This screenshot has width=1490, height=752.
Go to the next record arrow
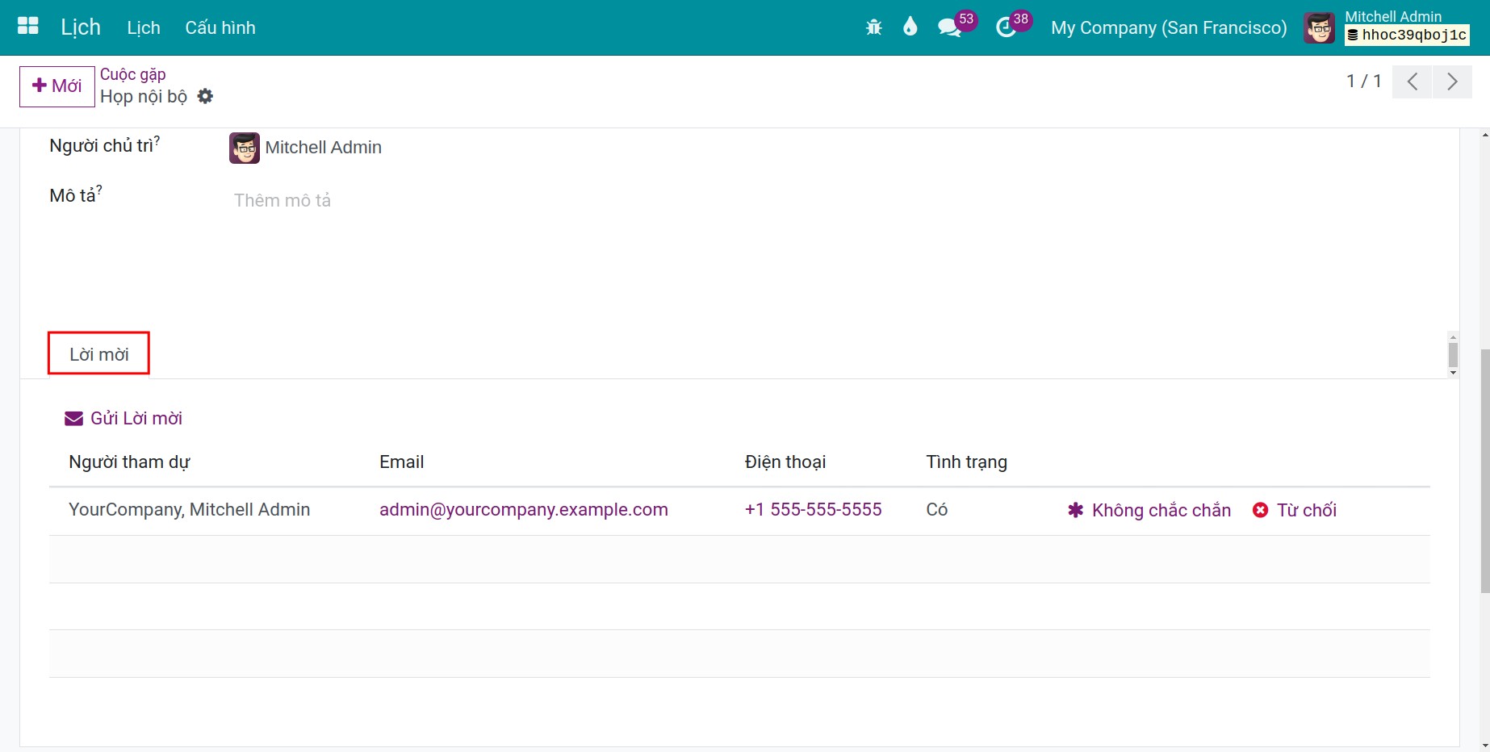tap(1452, 81)
